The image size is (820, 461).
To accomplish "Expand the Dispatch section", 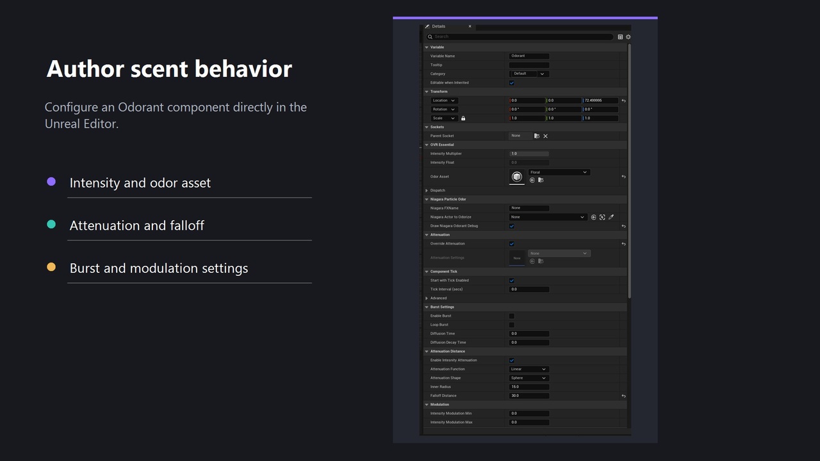I will coord(427,191).
